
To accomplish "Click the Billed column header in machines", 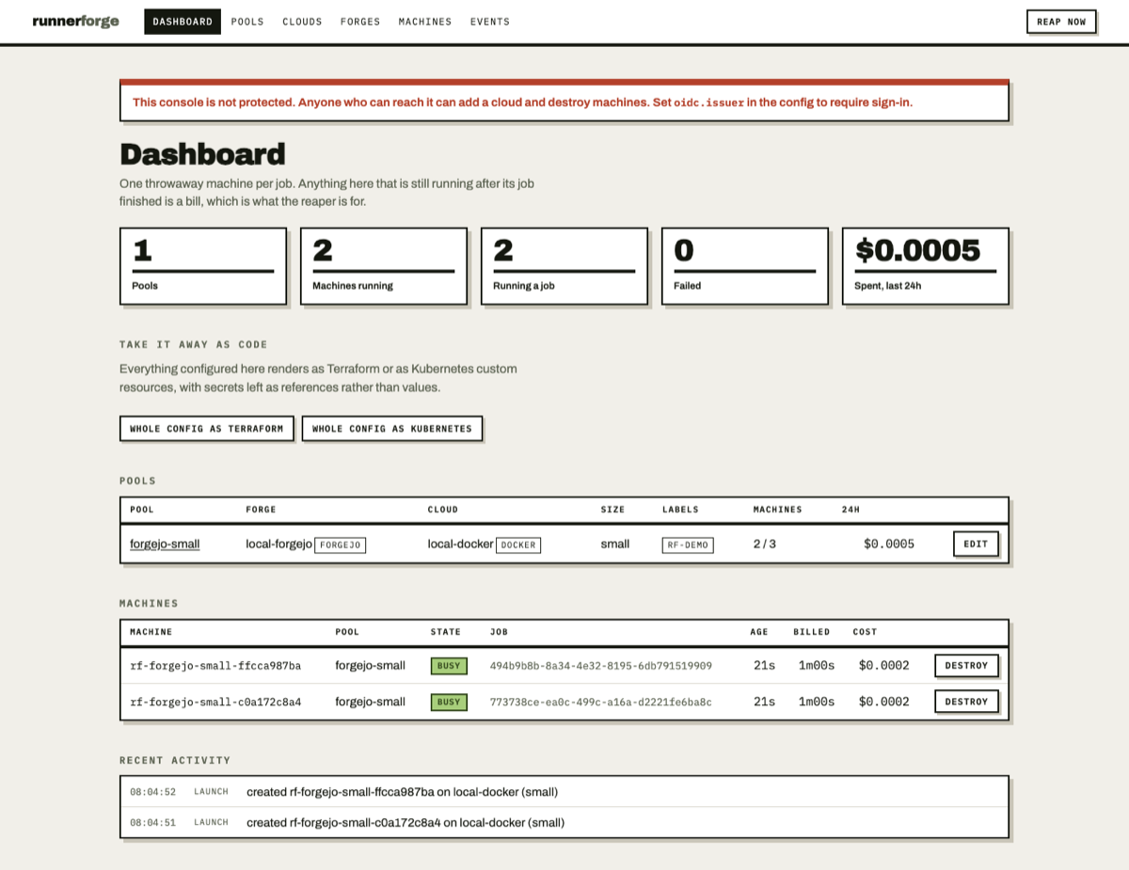I will (x=812, y=632).
